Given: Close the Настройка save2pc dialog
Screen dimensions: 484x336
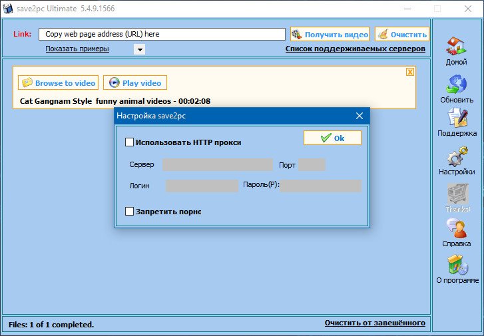Looking at the screenshot, I should [360, 116].
